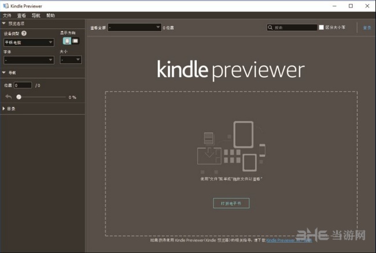Screen dimensions: 376x253
Task: Open the 文件 menu
Action: coord(7,16)
